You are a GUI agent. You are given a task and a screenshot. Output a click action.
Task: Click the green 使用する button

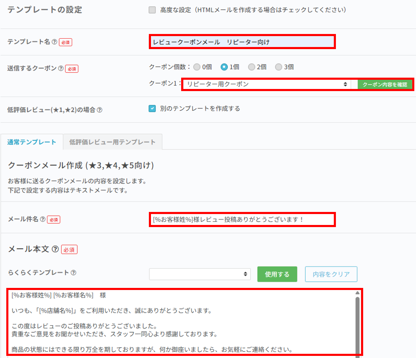point(277,274)
